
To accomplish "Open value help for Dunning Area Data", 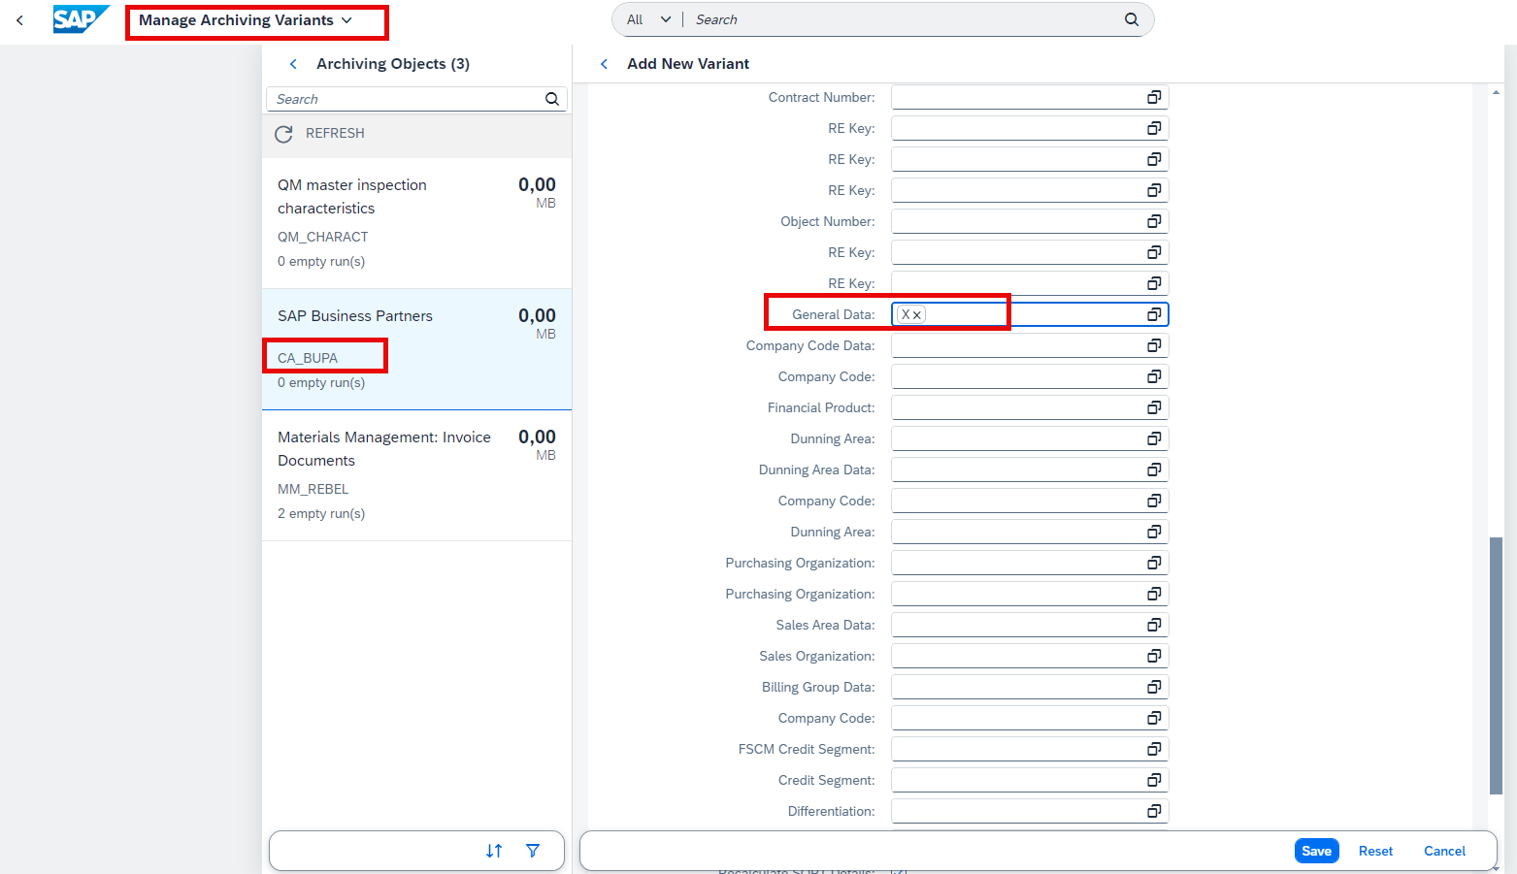I will pyautogui.click(x=1154, y=469).
